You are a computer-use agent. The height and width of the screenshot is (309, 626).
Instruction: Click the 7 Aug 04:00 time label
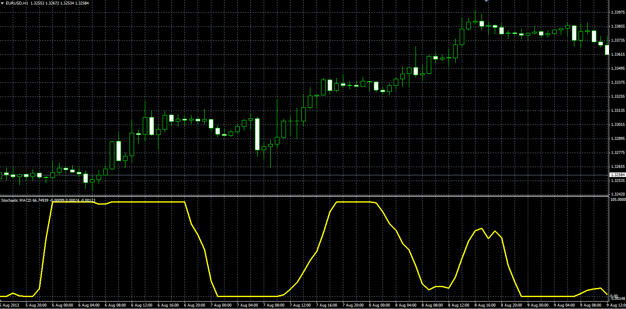point(247,306)
